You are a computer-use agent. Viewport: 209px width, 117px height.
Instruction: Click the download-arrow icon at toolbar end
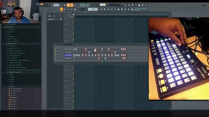(132, 9)
